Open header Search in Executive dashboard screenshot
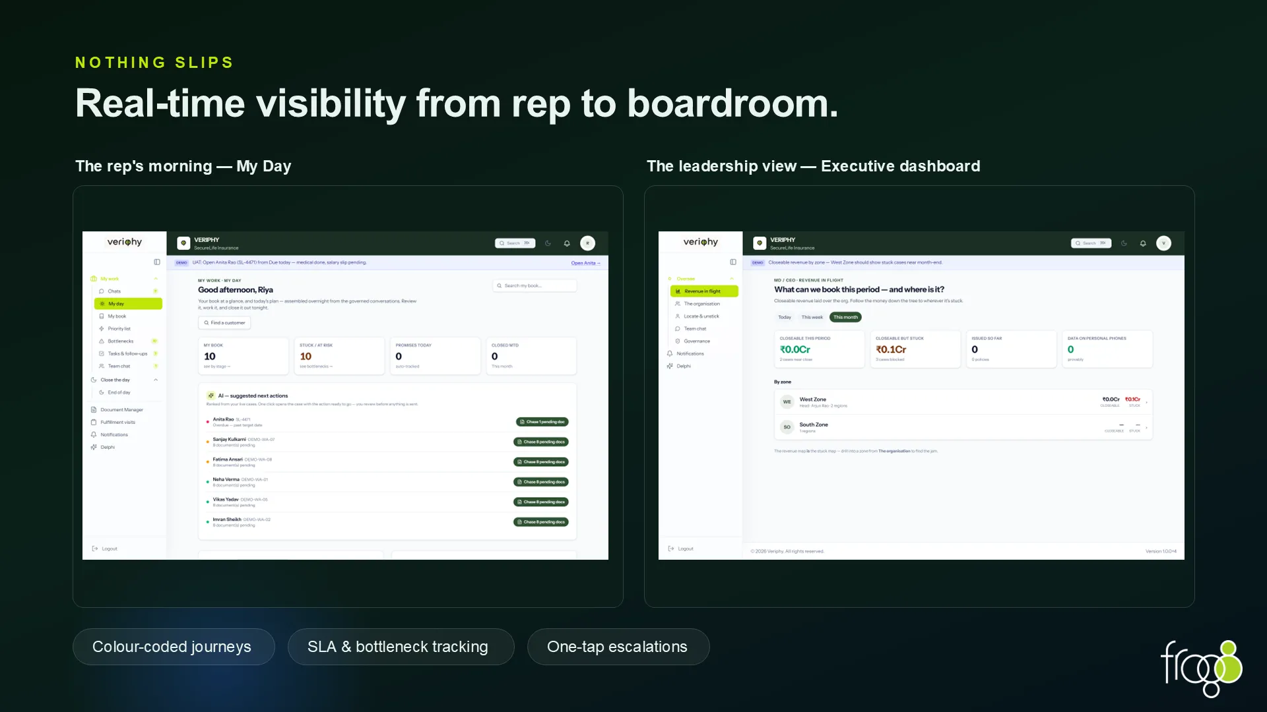 pyautogui.click(x=1091, y=243)
